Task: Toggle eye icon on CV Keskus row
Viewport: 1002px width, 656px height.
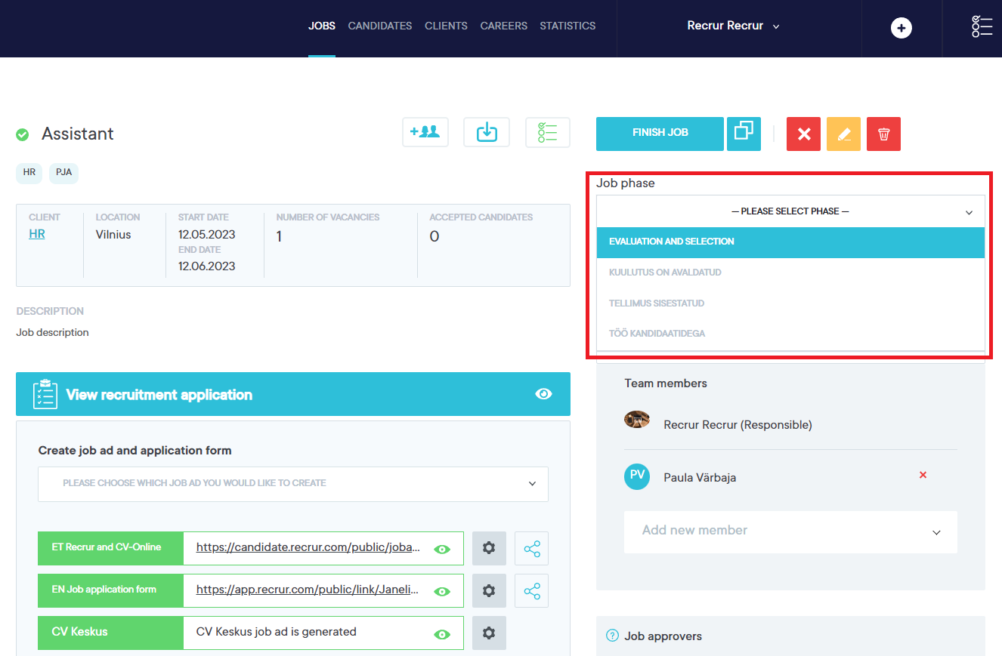Action: [x=442, y=634]
